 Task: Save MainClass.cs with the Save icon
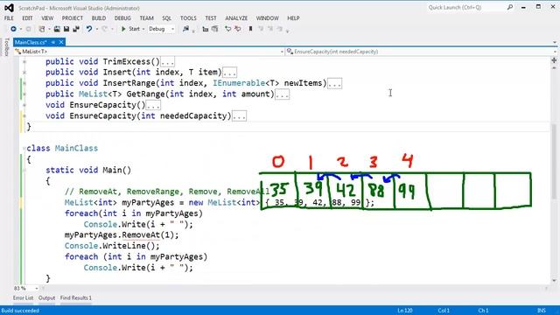tap(66, 29)
